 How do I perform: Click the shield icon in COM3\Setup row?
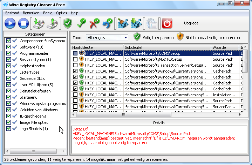81,53
